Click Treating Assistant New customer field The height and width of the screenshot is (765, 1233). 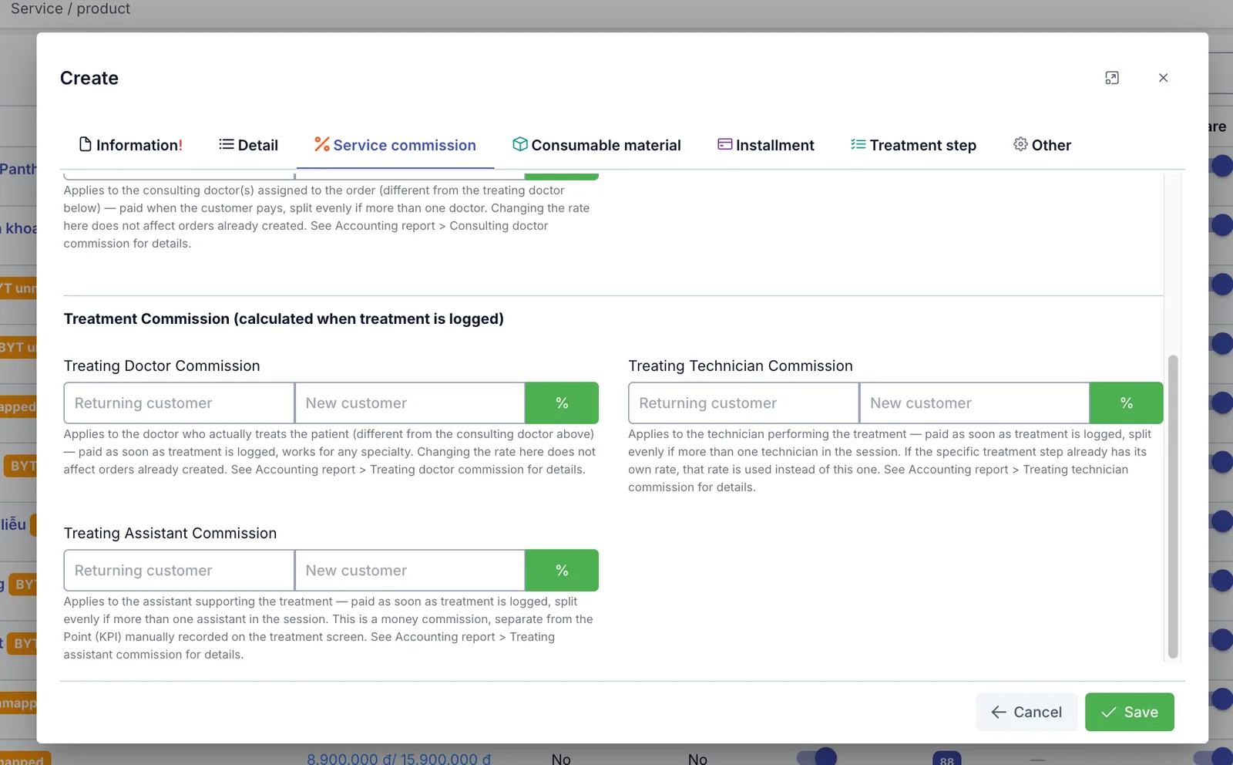pyautogui.click(x=410, y=570)
